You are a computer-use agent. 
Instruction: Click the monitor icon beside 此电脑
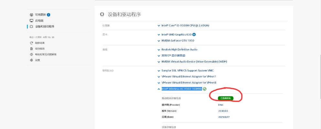[x=31, y=21]
